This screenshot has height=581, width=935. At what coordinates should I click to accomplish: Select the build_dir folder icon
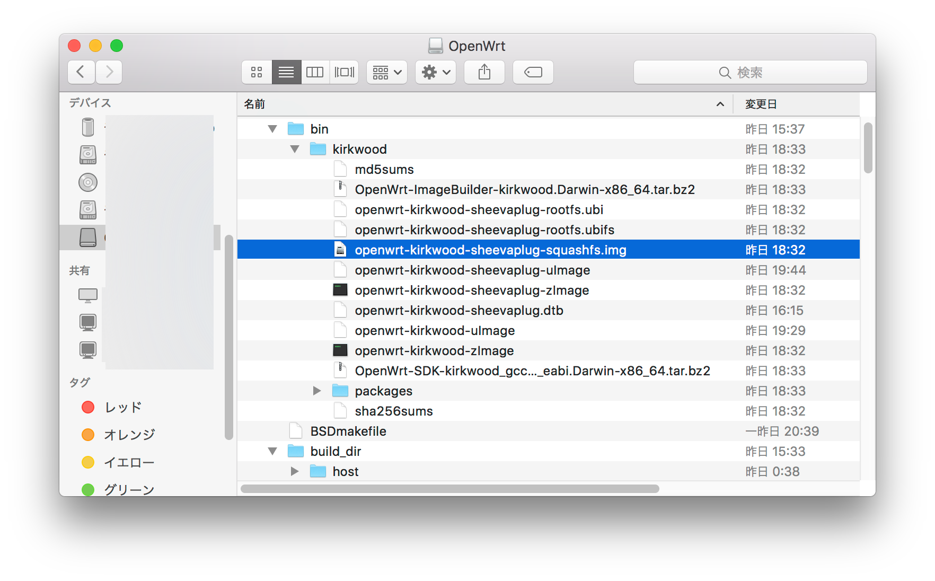296,451
